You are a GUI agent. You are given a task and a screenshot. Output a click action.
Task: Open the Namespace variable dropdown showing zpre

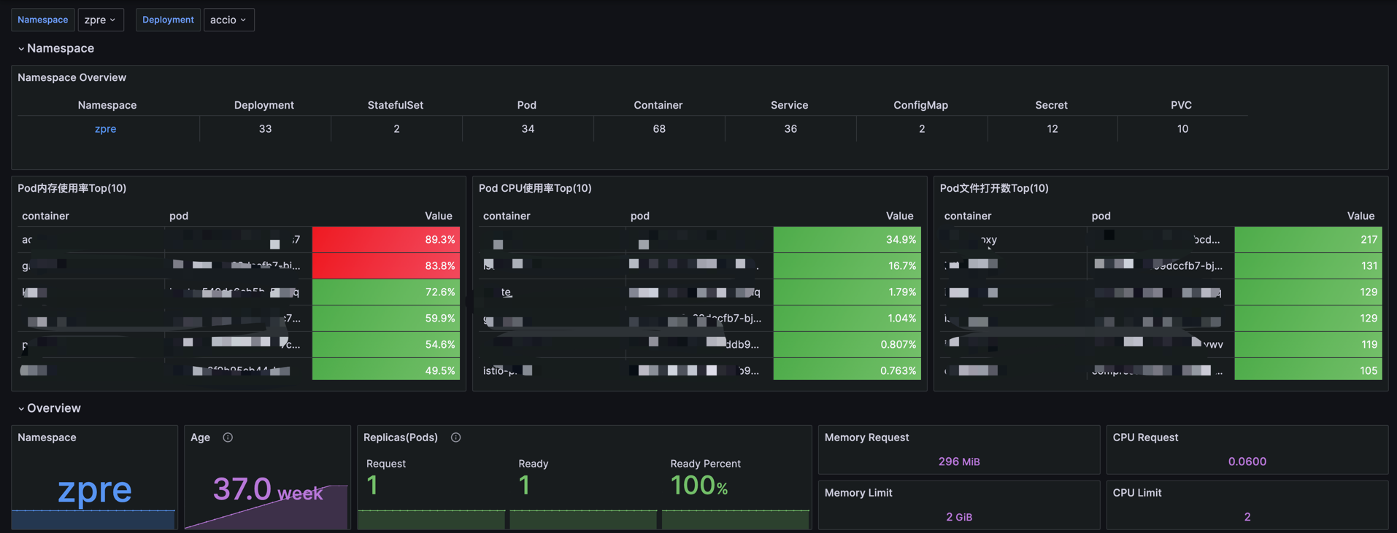(101, 20)
